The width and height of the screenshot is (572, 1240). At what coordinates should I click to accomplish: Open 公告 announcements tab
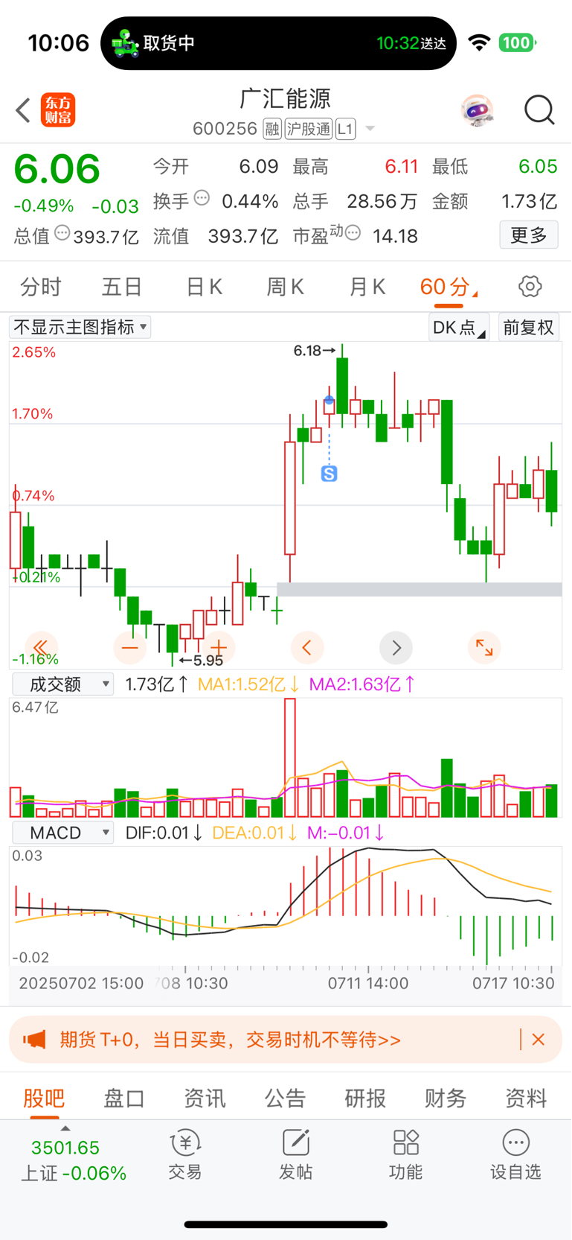click(x=285, y=1098)
